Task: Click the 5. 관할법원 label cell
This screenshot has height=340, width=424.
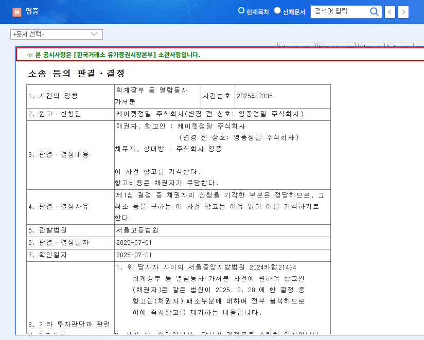Action: [x=70, y=230]
